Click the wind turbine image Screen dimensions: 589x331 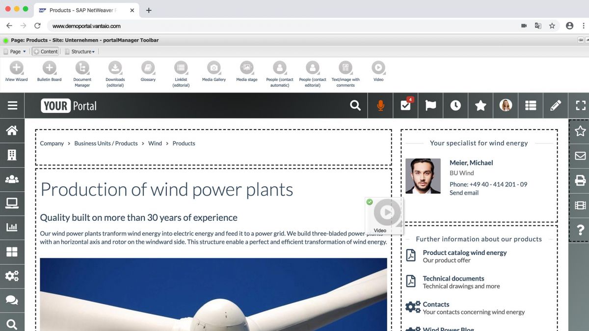(x=214, y=294)
